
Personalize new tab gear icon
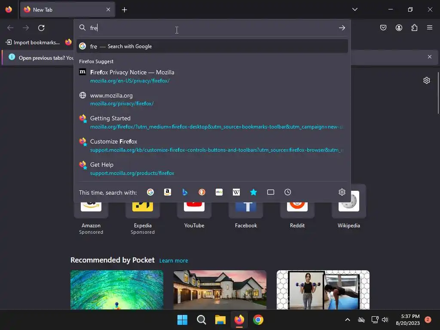(427, 80)
